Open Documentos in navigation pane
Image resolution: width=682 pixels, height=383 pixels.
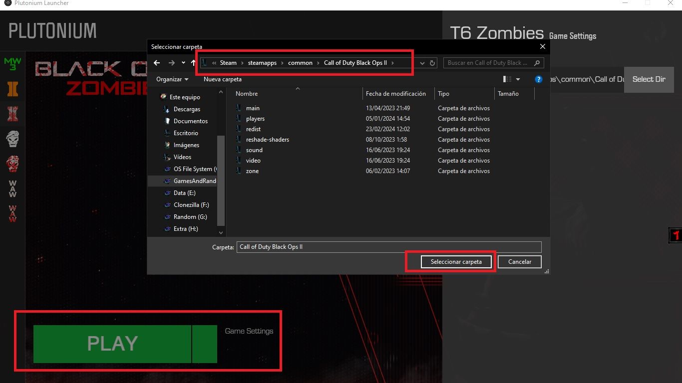tap(190, 121)
